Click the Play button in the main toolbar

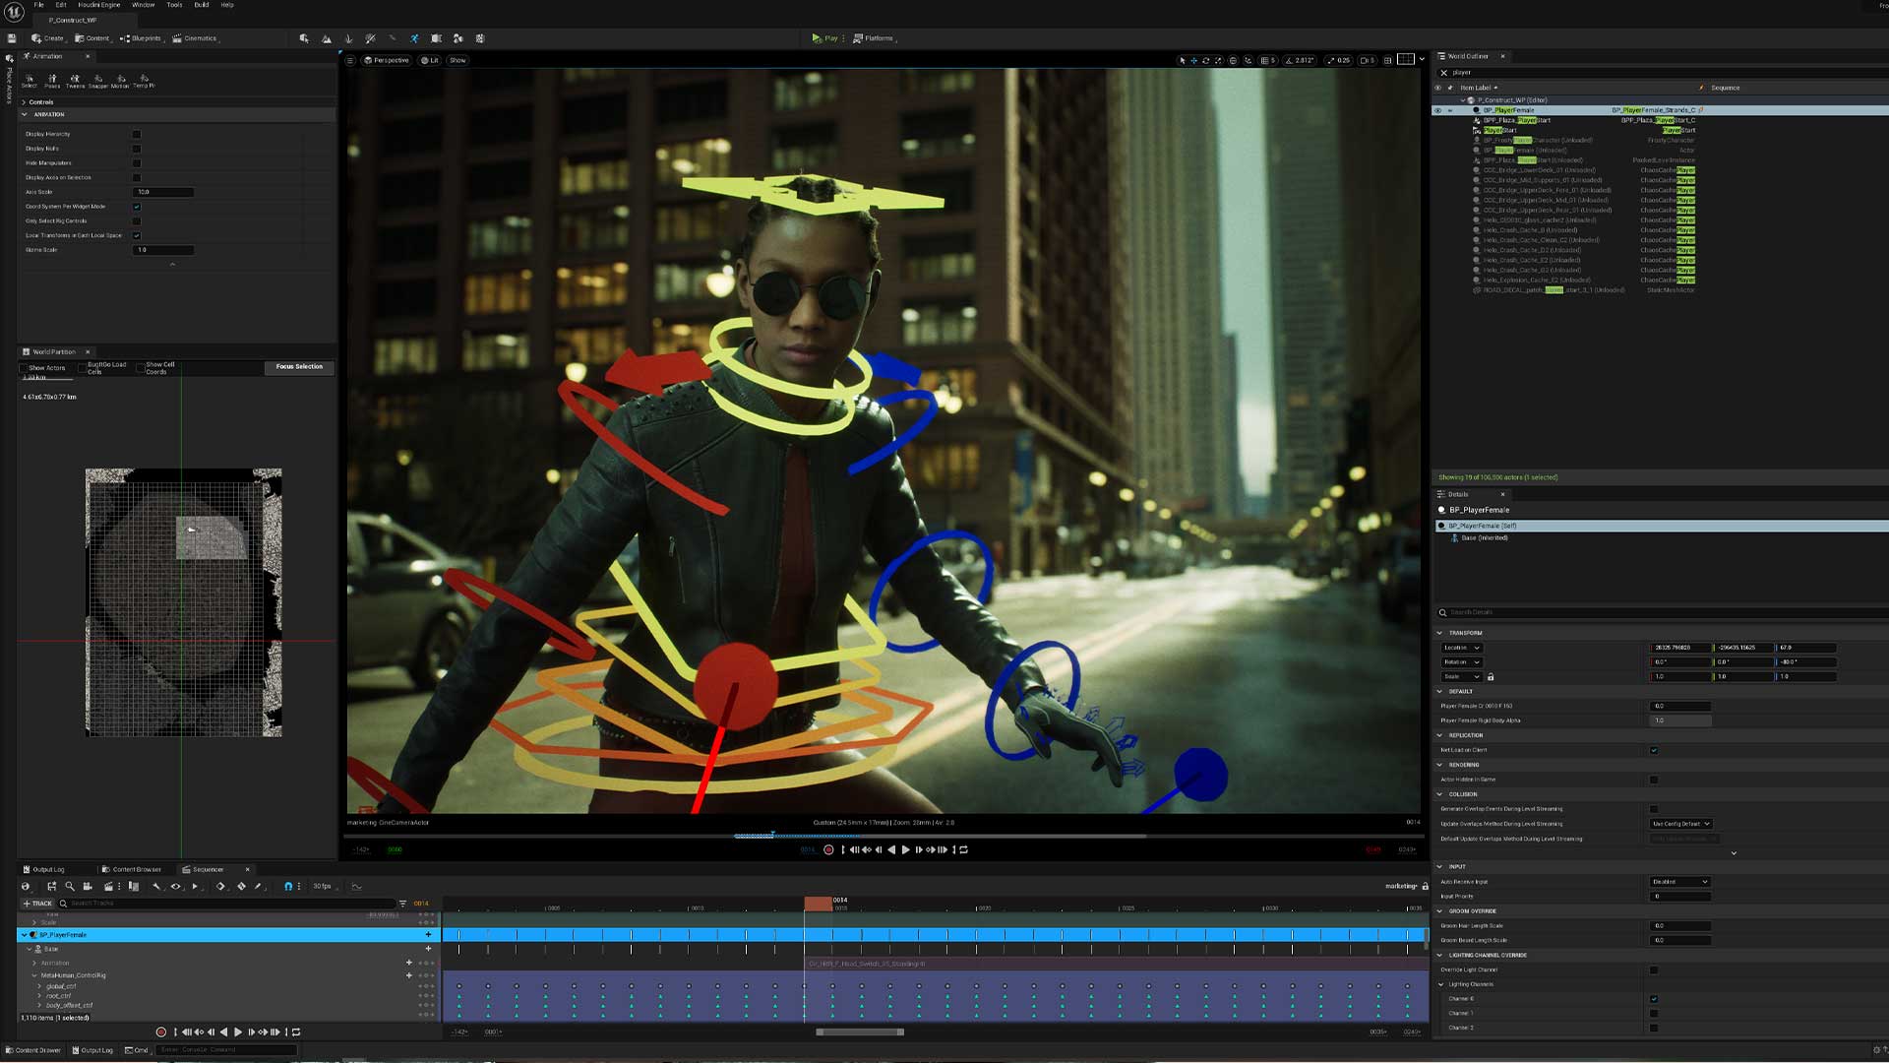pyautogui.click(x=825, y=38)
